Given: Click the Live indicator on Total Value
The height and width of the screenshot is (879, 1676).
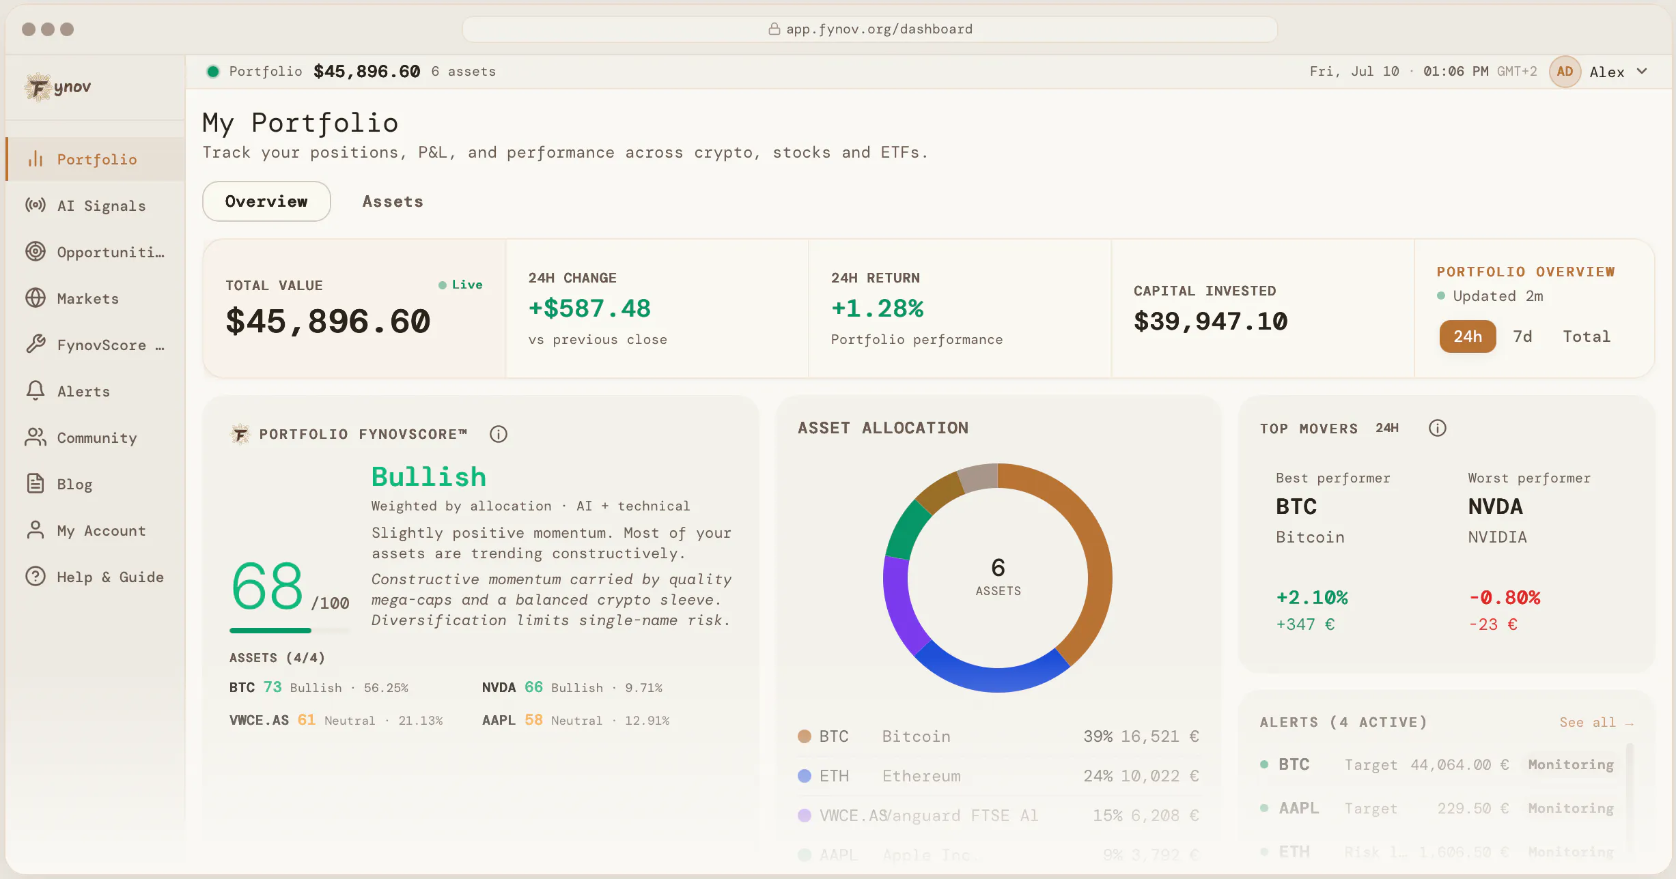Looking at the screenshot, I should point(460,285).
